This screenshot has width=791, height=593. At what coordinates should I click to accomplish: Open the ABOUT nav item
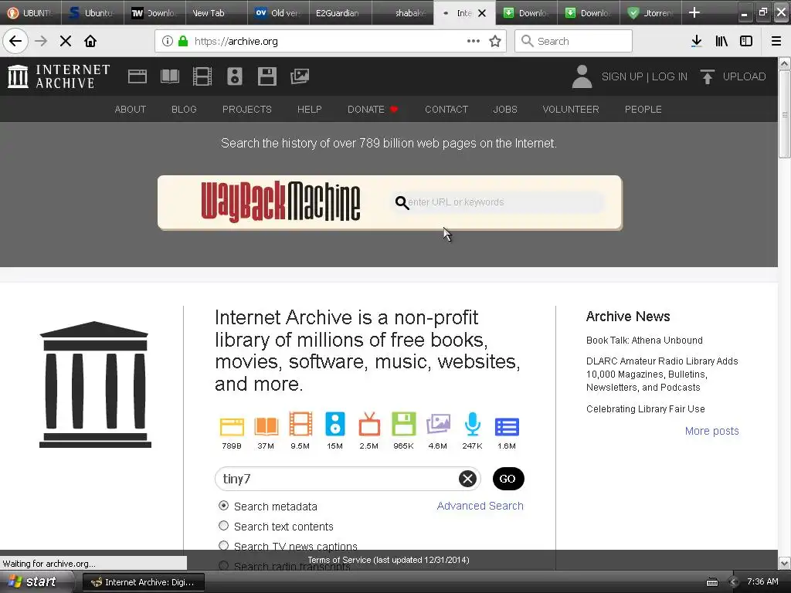coord(130,109)
